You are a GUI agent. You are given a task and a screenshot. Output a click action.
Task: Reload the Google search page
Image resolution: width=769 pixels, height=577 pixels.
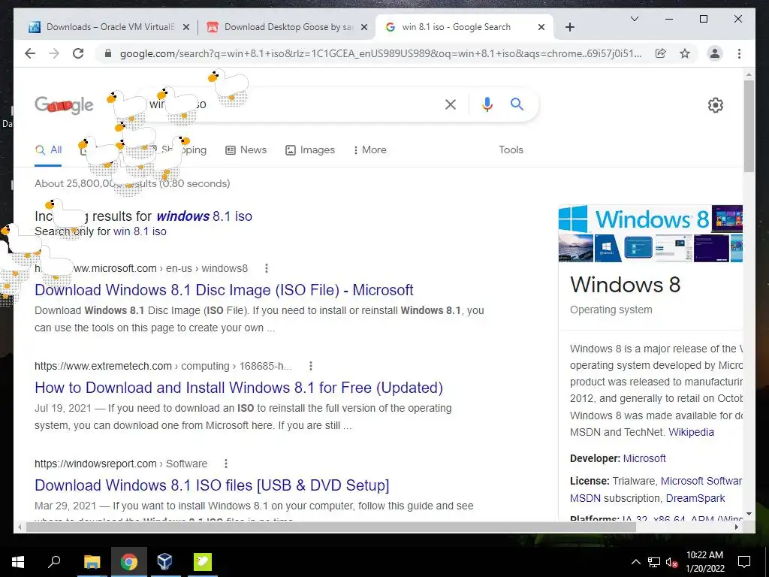tap(78, 53)
